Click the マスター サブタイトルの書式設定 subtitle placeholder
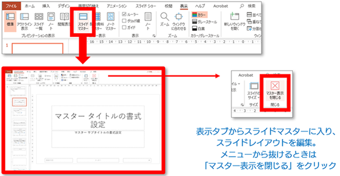Viewport: 340px width, 176px height. click(98, 139)
